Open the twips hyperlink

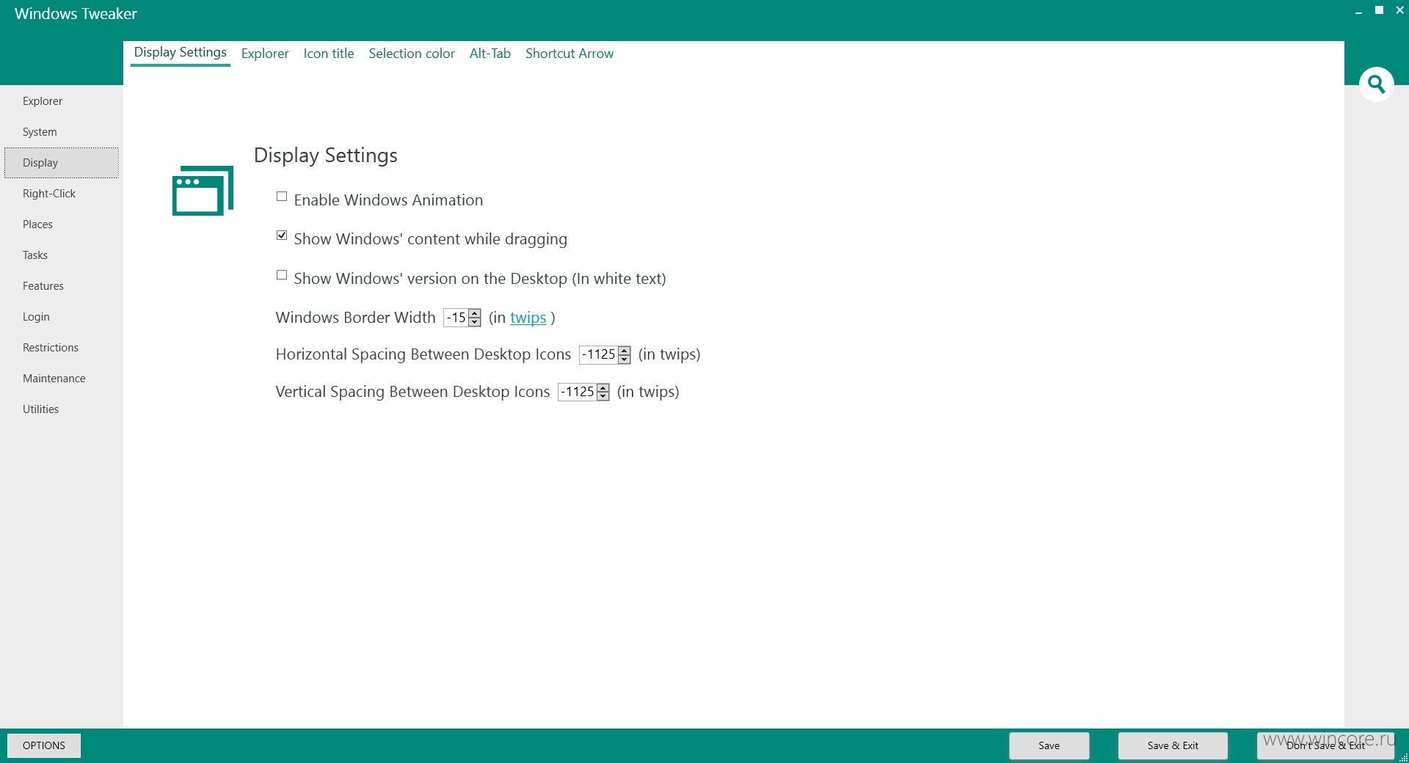pos(528,318)
